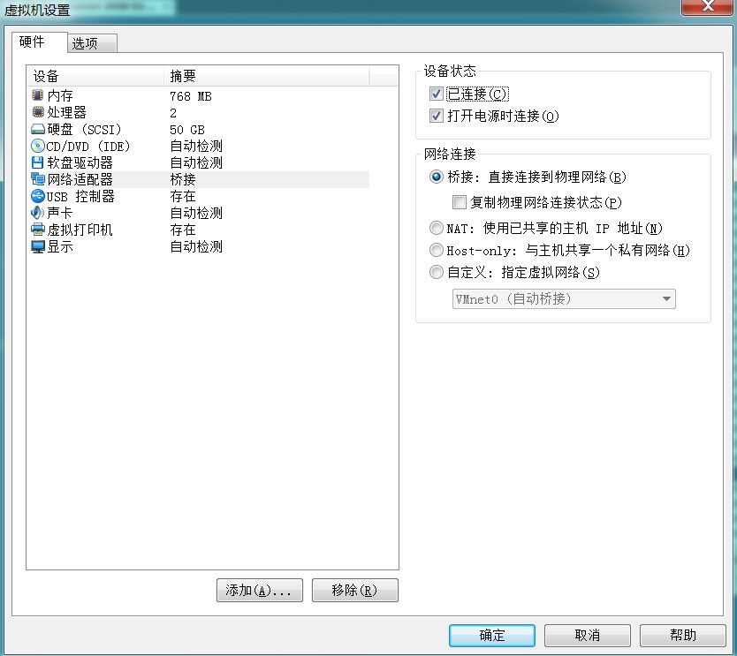Select the CD/DVD (IDE) row text
Viewport: 737px width, 656px height.
pos(87,147)
